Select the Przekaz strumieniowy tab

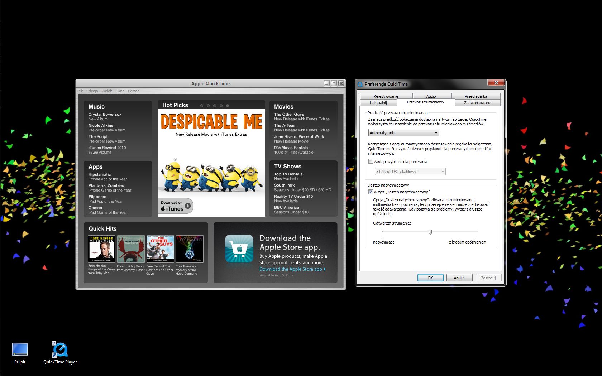point(426,102)
